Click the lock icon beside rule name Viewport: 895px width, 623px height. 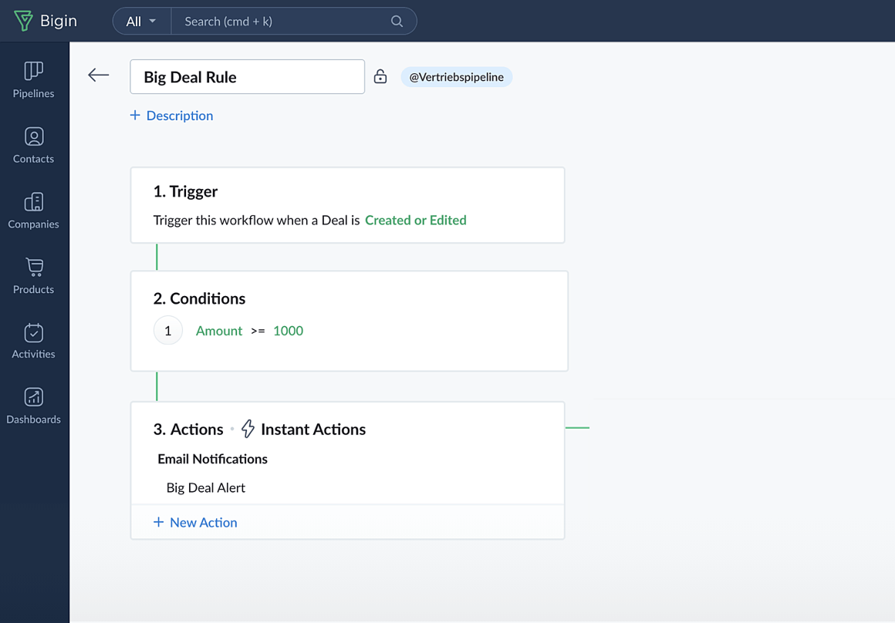point(380,76)
